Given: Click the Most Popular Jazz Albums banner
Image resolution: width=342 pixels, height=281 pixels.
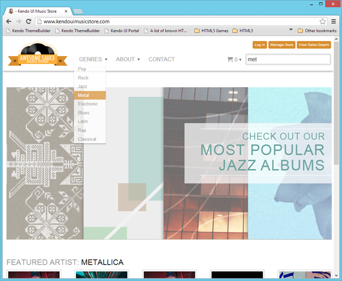Looking at the screenshot, I should point(258,153).
